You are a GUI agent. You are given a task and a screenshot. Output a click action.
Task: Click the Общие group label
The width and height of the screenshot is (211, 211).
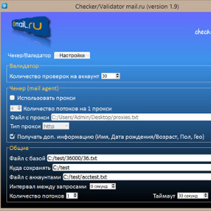(x=19, y=148)
